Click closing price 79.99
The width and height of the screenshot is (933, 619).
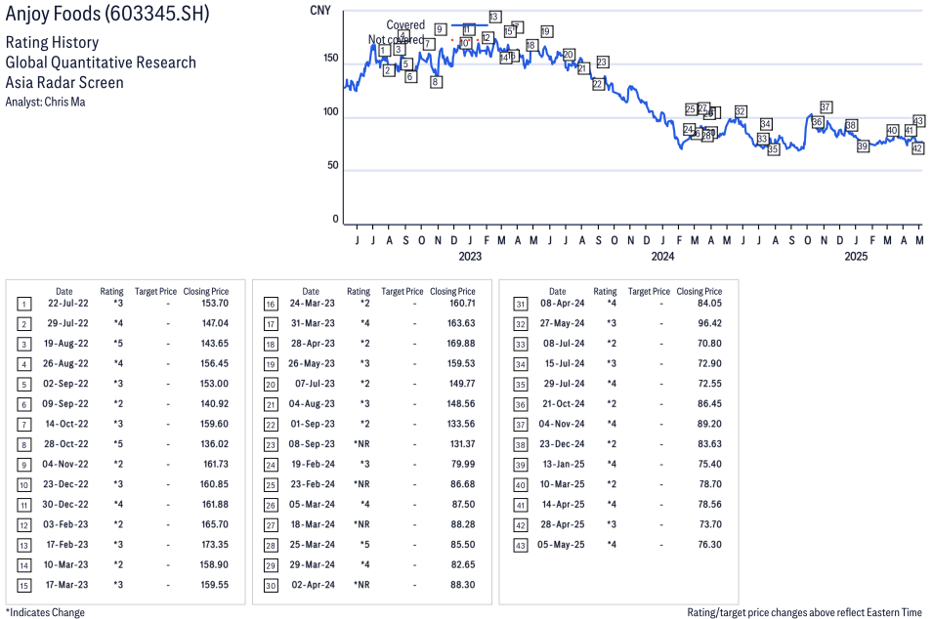pyautogui.click(x=463, y=465)
